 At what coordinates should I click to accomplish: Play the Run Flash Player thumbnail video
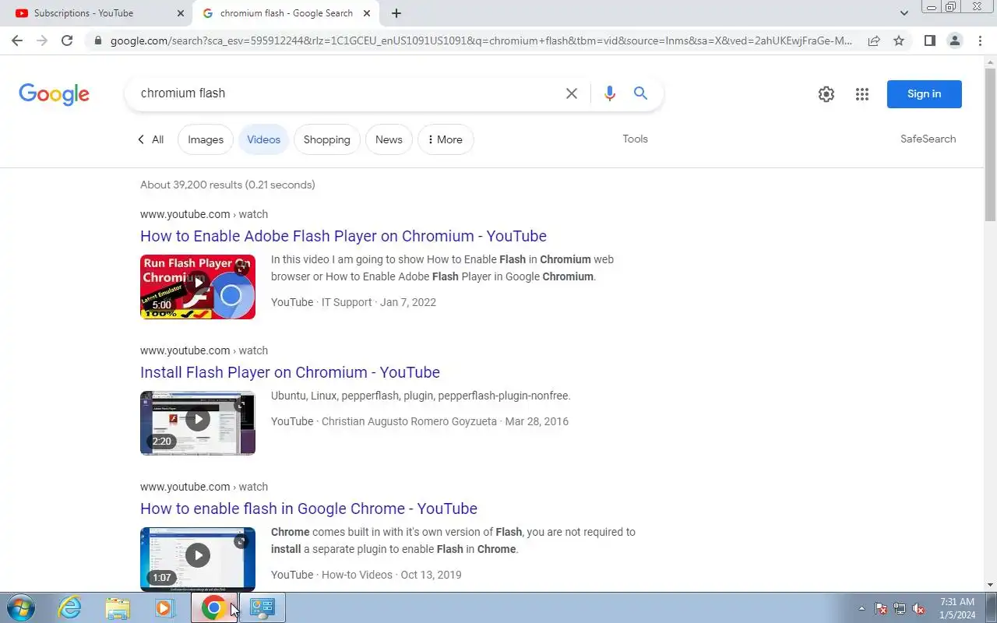198,287
